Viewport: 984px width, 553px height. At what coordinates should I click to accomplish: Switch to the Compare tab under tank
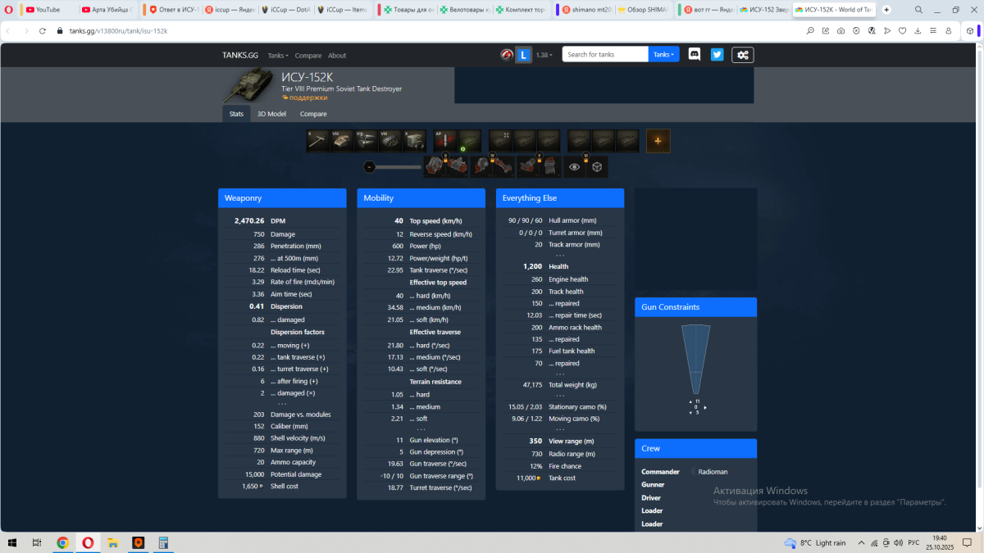(313, 114)
